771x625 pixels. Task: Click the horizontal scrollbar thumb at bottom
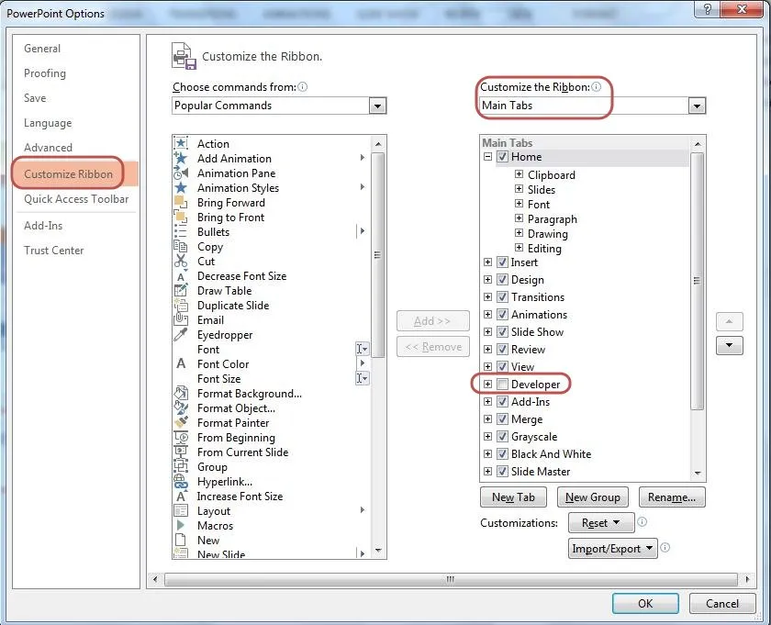coord(451,579)
